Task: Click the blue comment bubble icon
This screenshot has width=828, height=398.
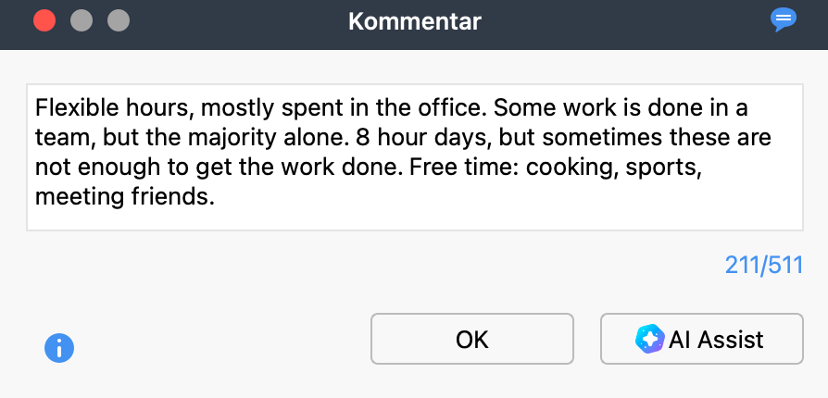Action: click(784, 20)
